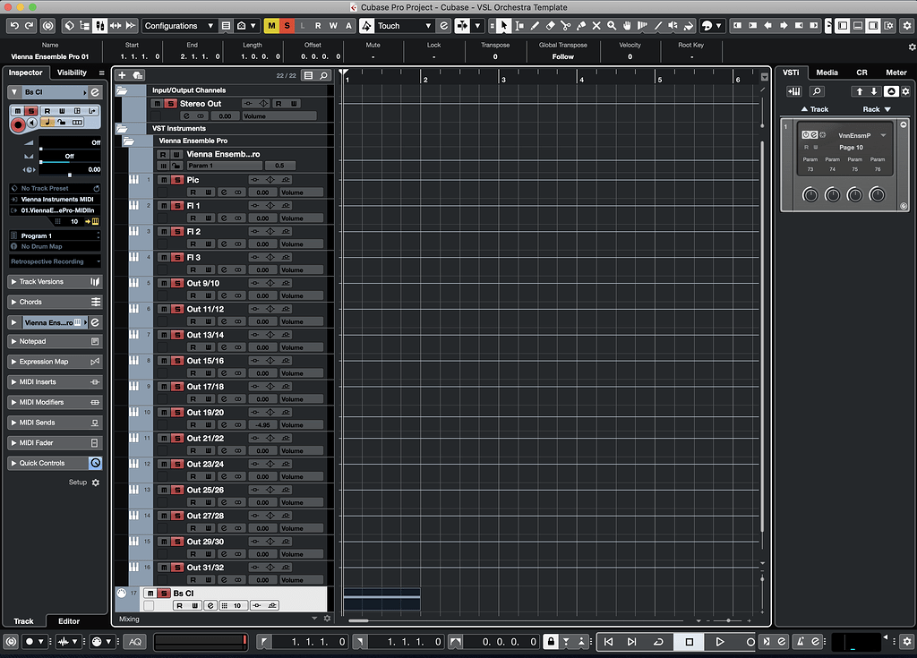The image size is (917, 658).
Task: Collapse the Input/Output Channels folder
Action: [x=122, y=90]
